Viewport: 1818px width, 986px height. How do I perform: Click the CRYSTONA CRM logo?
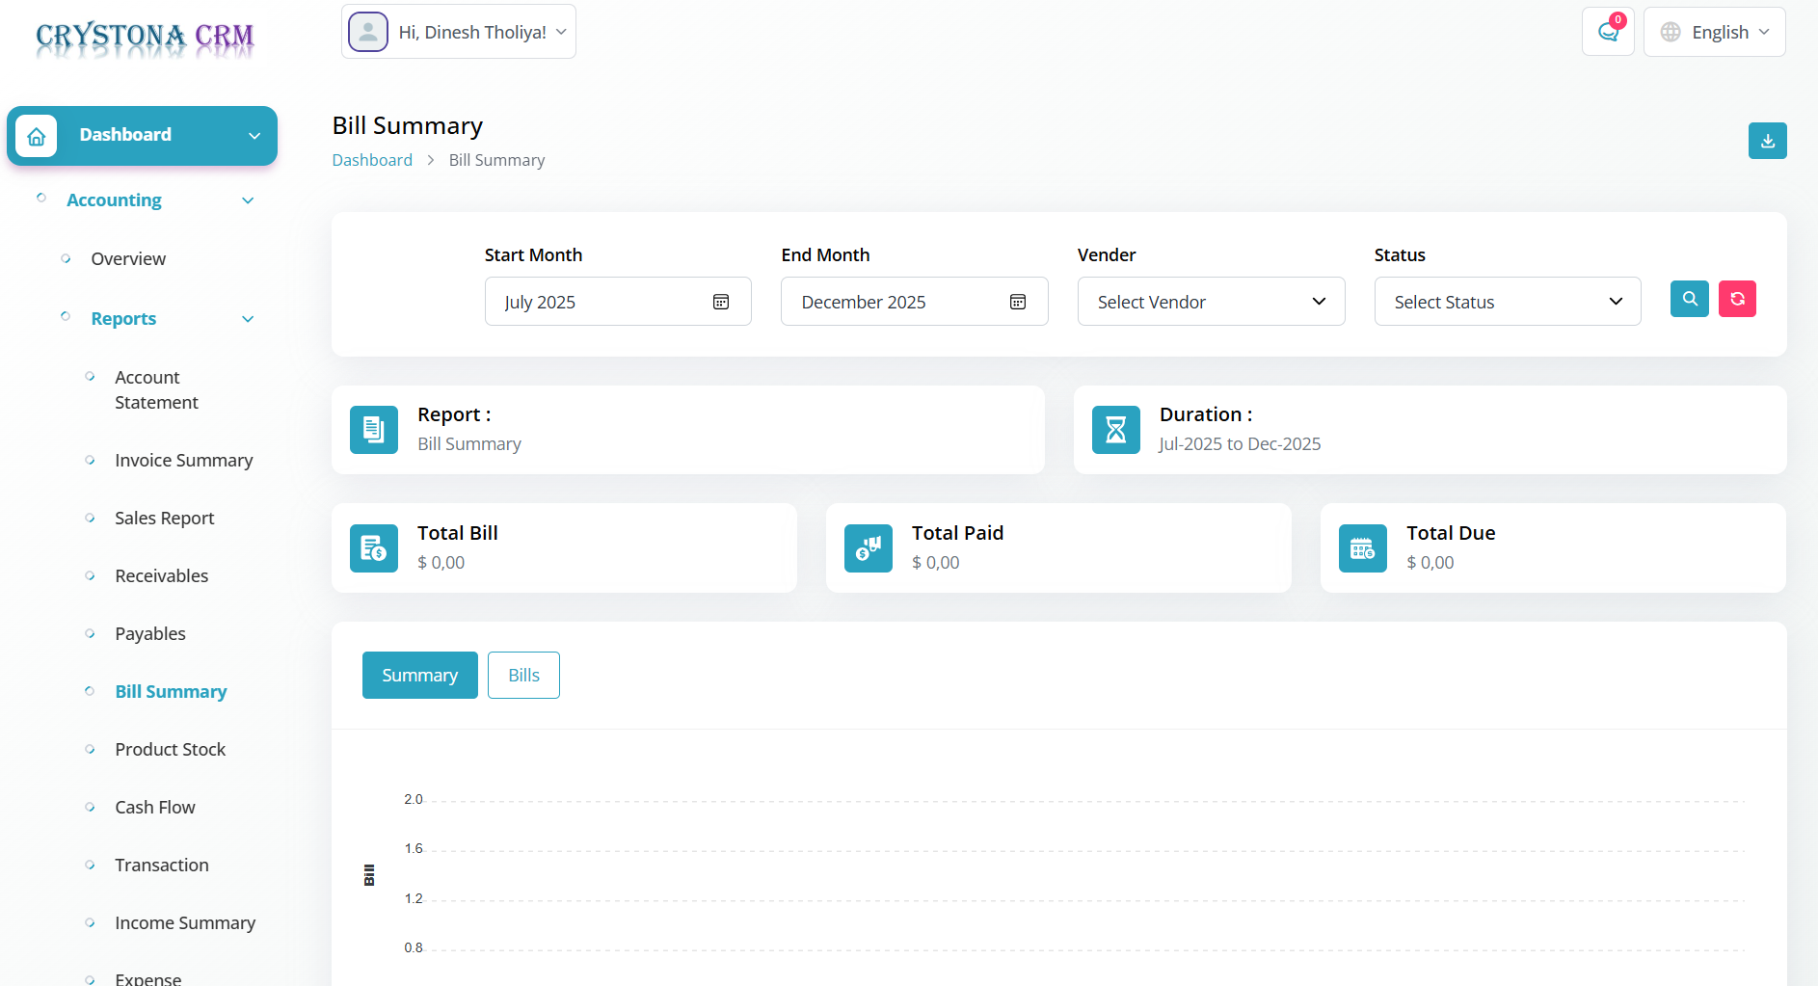pyautogui.click(x=145, y=37)
